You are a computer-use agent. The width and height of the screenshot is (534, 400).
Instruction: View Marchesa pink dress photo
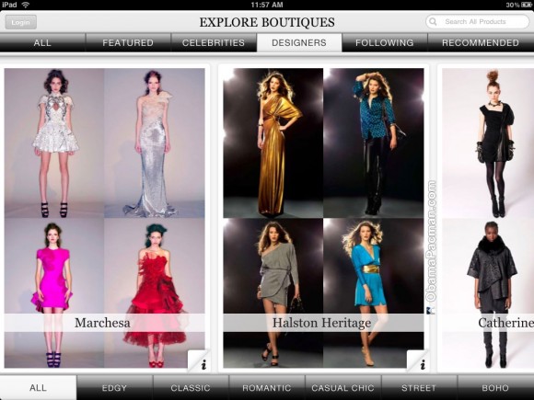54,292
